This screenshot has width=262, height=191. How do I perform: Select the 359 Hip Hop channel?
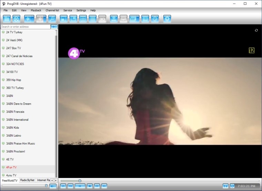pyautogui.click(x=13, y=80)
